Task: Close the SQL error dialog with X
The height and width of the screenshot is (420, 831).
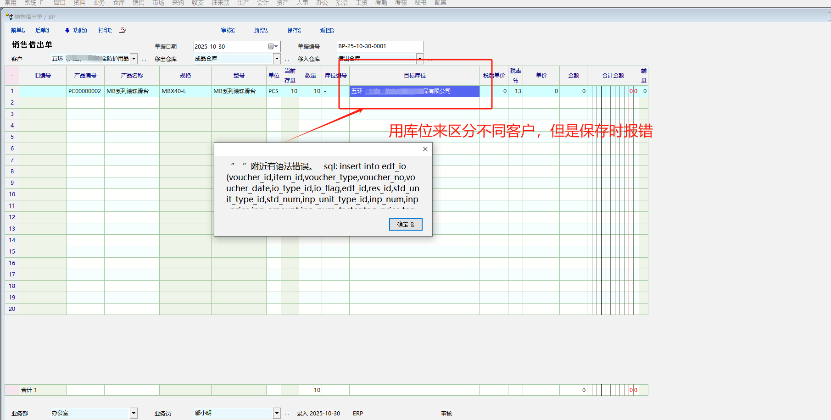Action: pyautogui.click(x=425, y=149)
